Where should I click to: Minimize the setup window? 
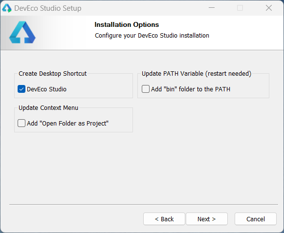click(212, 8)
